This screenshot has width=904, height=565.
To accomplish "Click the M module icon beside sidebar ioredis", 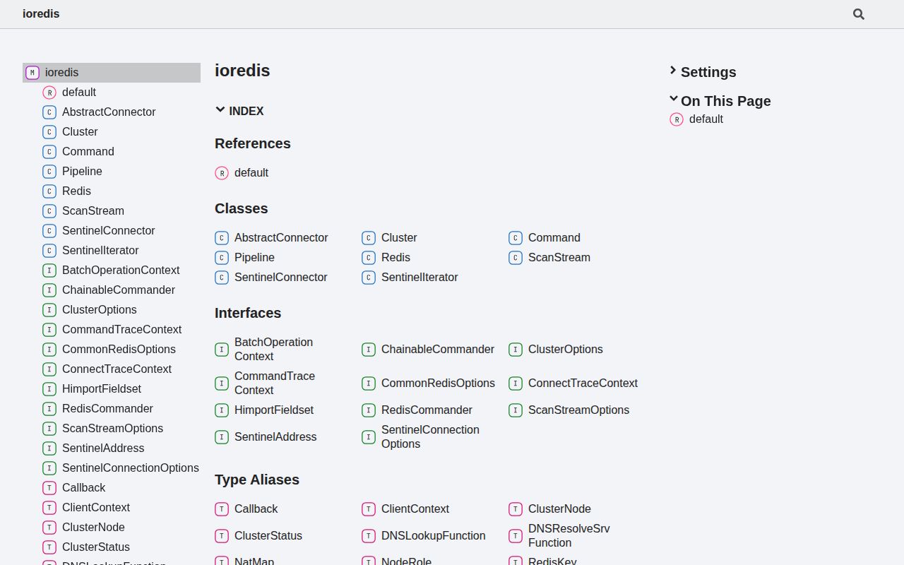I will (x=32, y=73).
